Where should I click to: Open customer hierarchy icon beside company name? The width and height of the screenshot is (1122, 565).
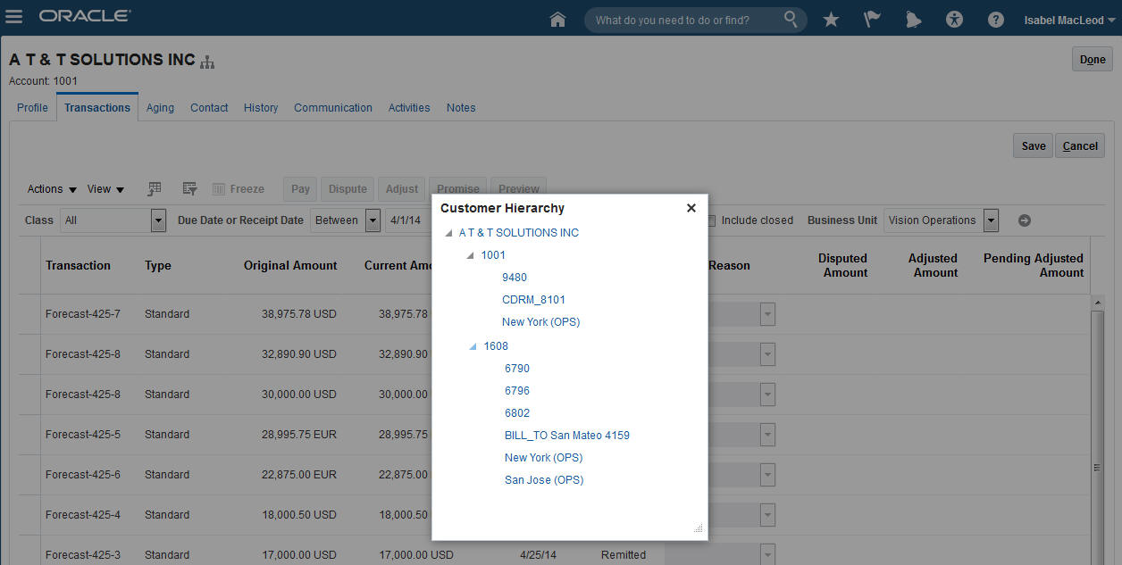(x=207, y=62)
